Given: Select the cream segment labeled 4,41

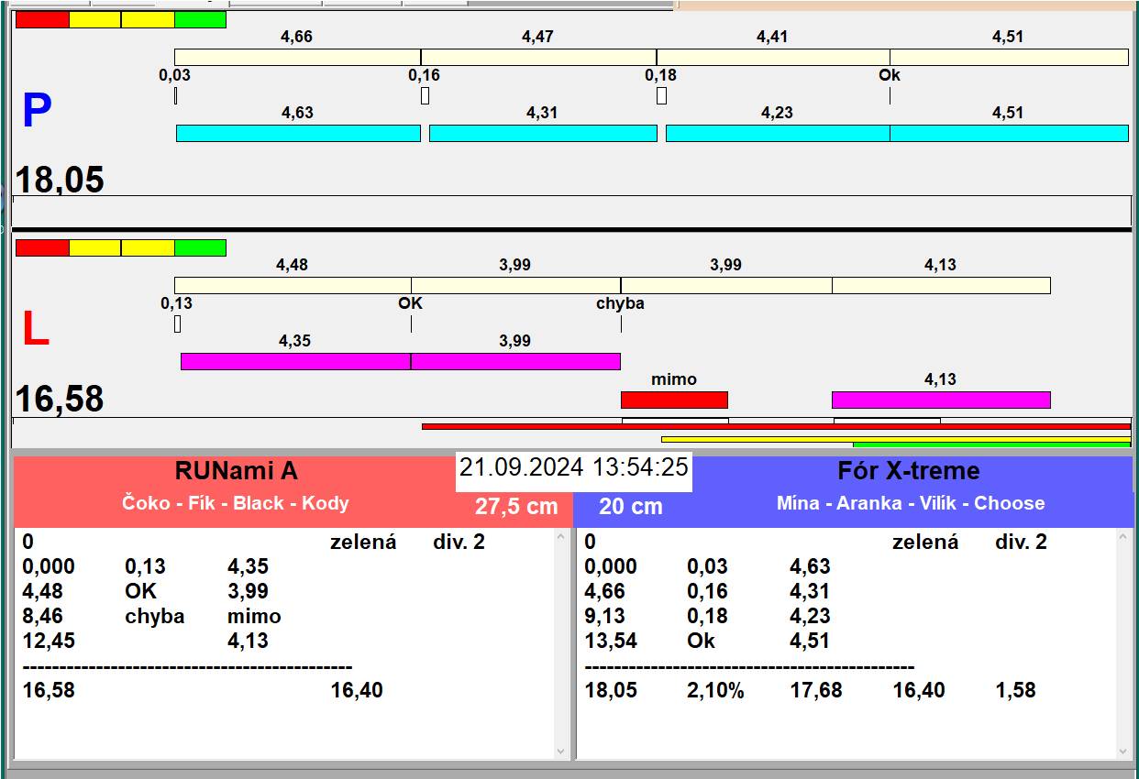Looking at the screenshot, I should [x=773, y=57].
